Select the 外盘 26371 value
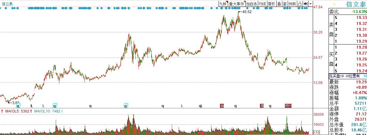This screenshot has height=135, width=367. [x=361, y=119]
